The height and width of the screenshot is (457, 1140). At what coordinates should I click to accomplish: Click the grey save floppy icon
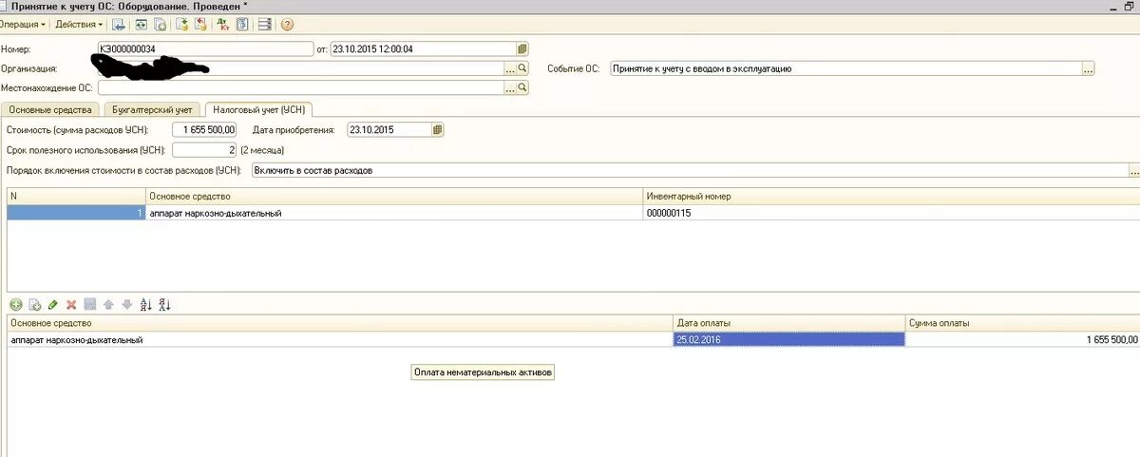[90, 305]
